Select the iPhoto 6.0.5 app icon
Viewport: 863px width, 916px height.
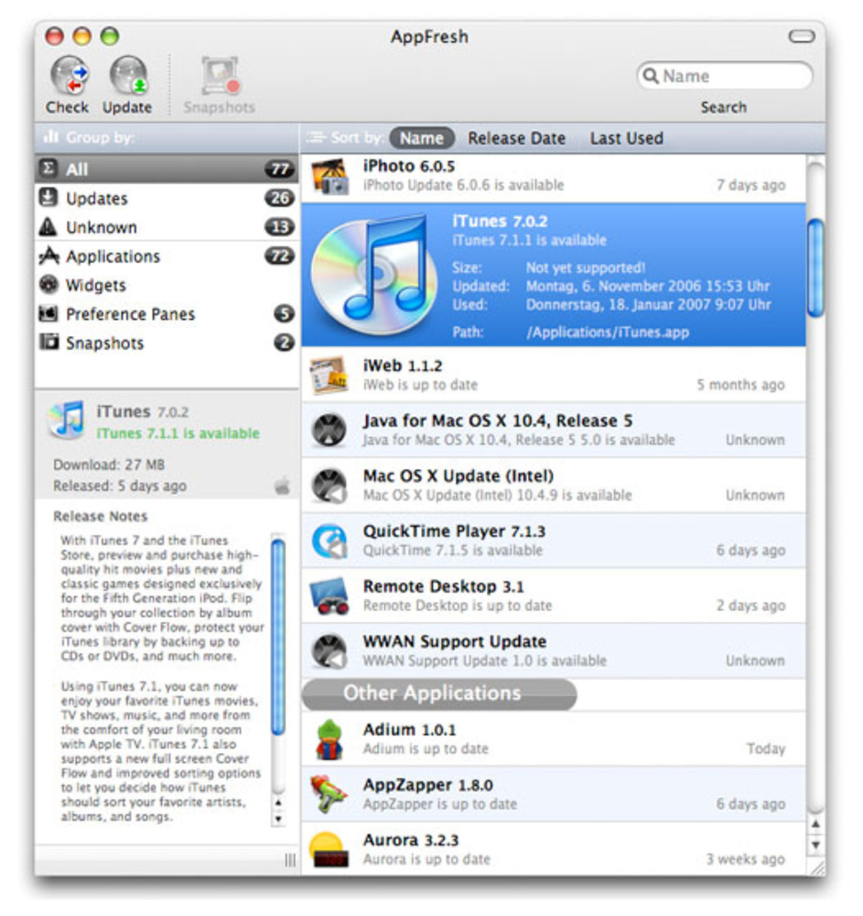(x=330, y=176)
